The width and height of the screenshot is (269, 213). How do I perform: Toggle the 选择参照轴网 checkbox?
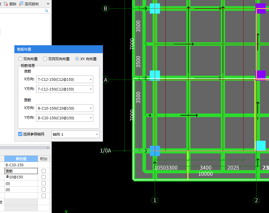(x=20, y=134)
